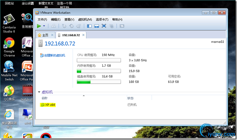Maximize the VMware Workstation window

pos(214,13)
